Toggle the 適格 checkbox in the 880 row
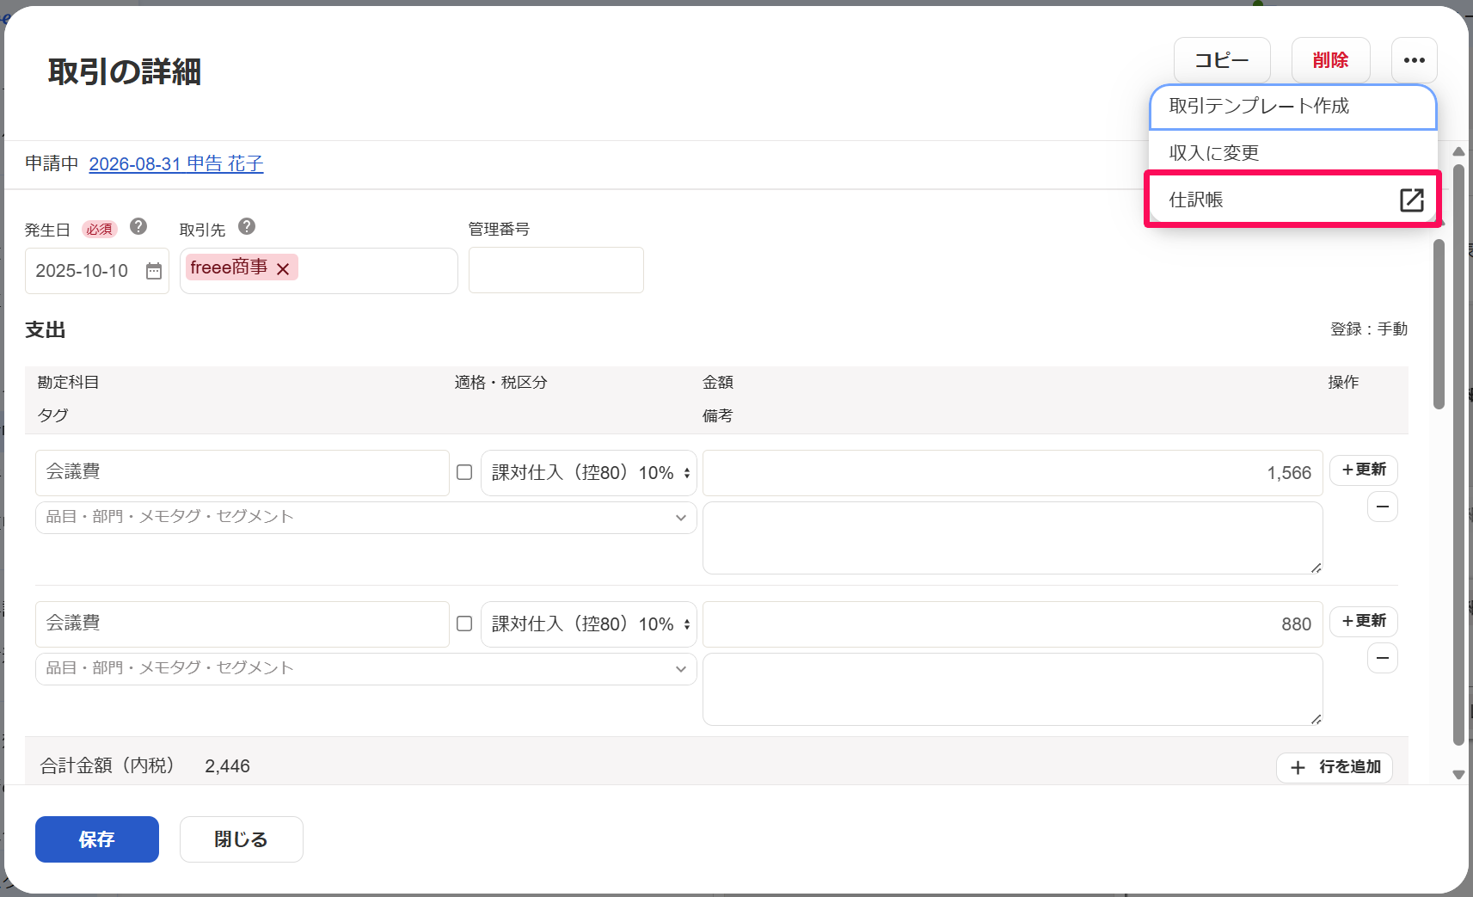1473x897 pixels. point(464,624)
